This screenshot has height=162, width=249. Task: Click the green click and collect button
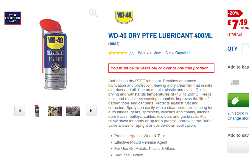[238, 100]
